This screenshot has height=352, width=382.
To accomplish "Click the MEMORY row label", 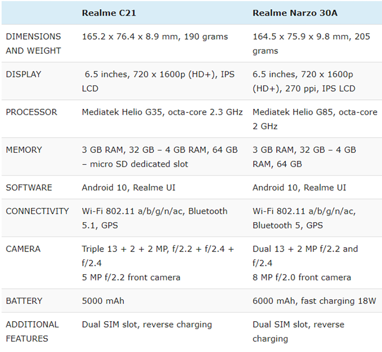I will coord(24,150).
